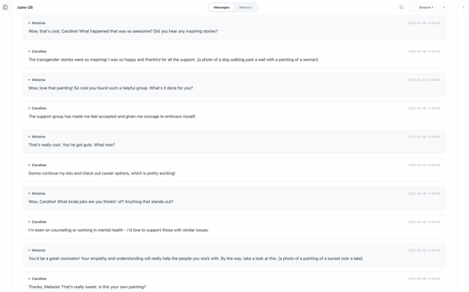The height and width of the screenshot is (292, 469).
Task: Click Melanie's question about jobs
Action: pos(108,202)
